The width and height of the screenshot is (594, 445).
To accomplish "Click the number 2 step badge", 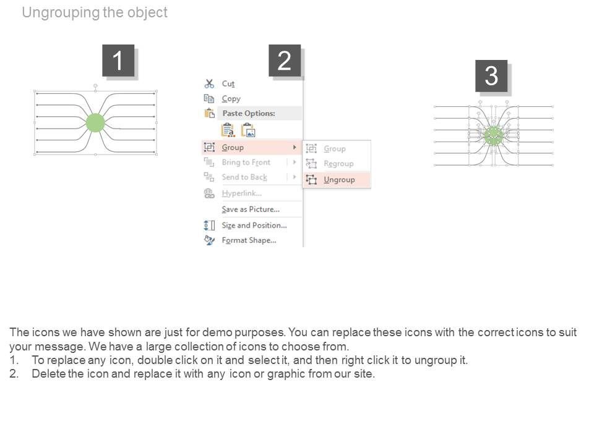I will pyautogui.click(x=285, y=61).
